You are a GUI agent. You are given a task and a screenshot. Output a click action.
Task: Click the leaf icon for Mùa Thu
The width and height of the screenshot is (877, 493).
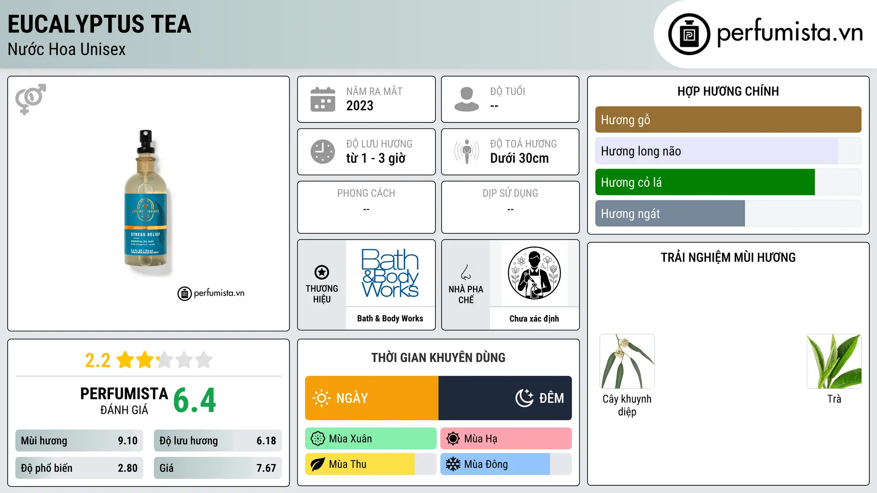[x=318, y=464]
